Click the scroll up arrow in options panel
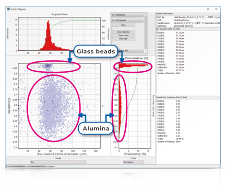The height and width of the screenshot is (188, 227). click(145, 14)
